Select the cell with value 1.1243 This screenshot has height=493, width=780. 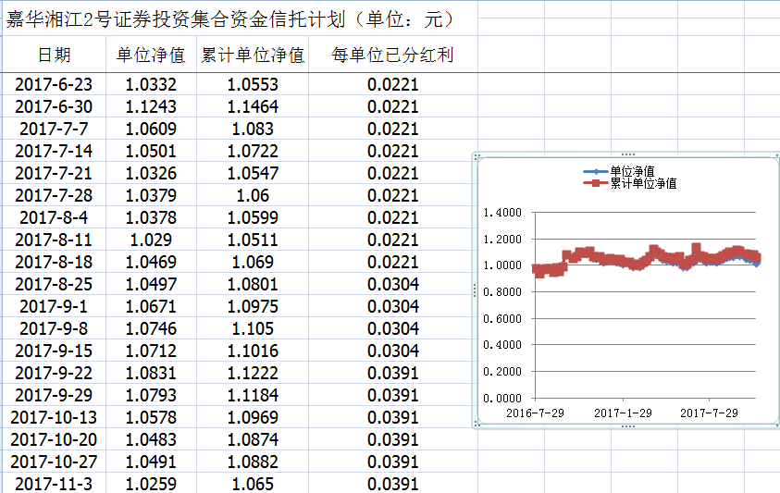point(151,107)
